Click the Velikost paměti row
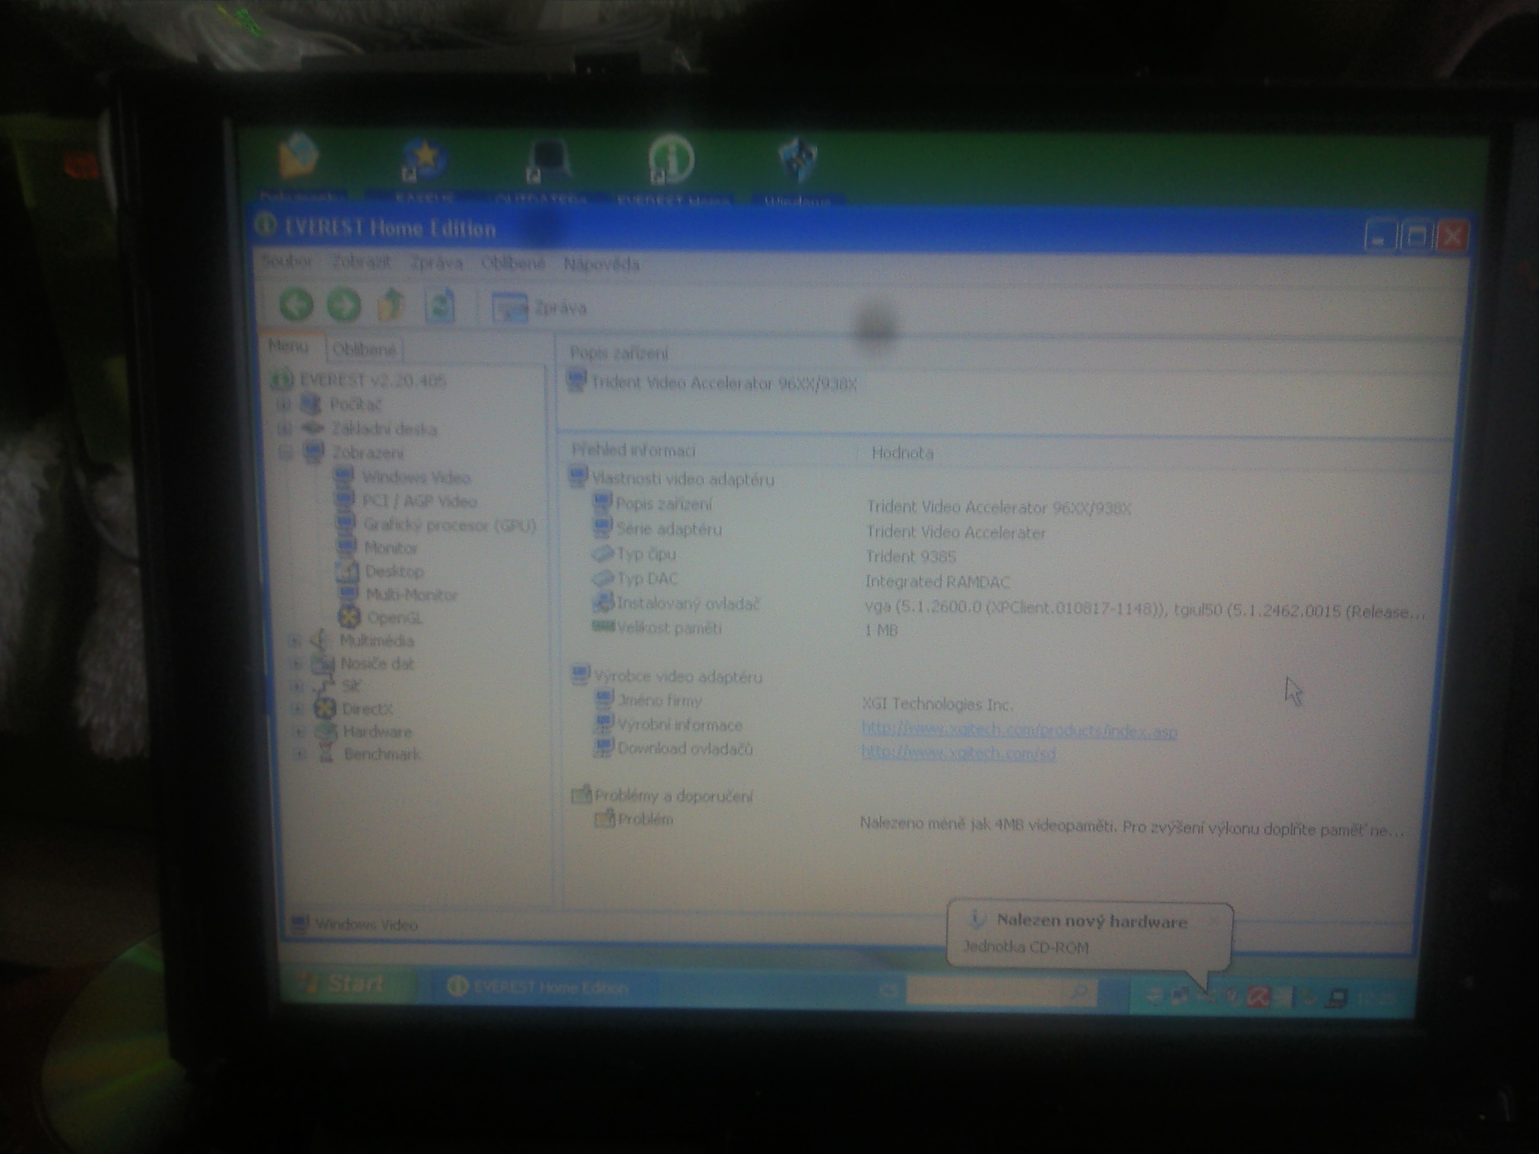Viewport: 1539px width, 1154px height. [x=745, y=629]
